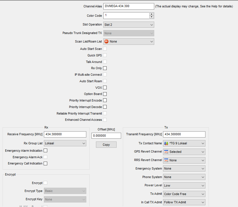Open the Tx Contact Name dropdown

coord(184,143)
